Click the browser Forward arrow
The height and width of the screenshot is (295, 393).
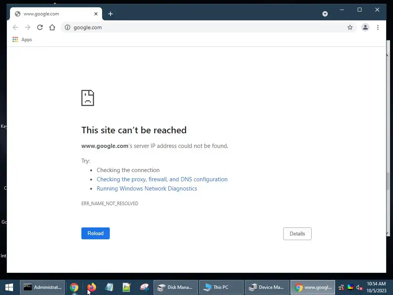click(x=28, y=27)
